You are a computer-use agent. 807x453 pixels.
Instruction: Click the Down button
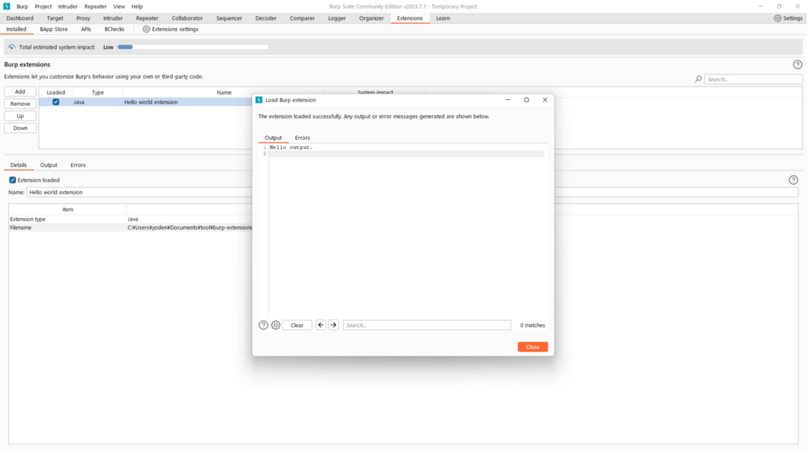click(x=20, y=128)
